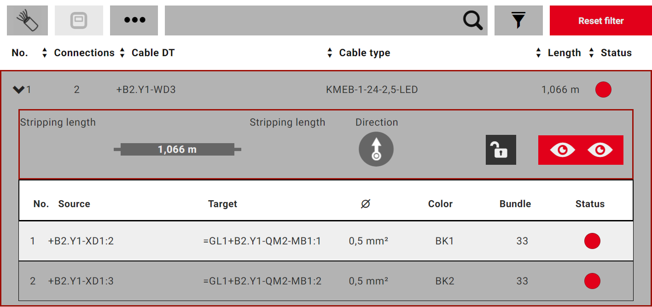Open the filter funnel icon
The width and height of the screenshot is (652, 307).
point(518,20)
